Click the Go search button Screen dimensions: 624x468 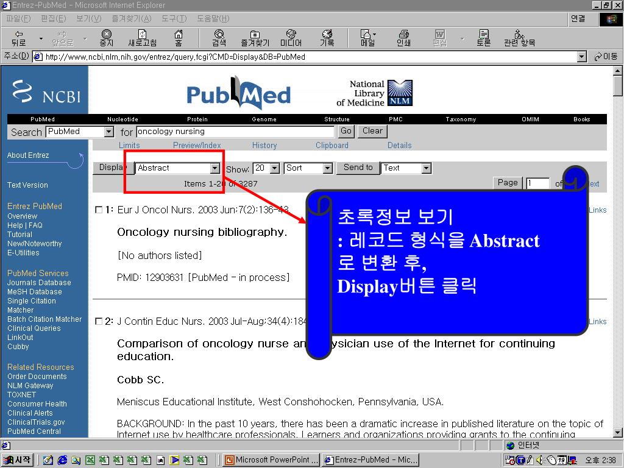346,131
